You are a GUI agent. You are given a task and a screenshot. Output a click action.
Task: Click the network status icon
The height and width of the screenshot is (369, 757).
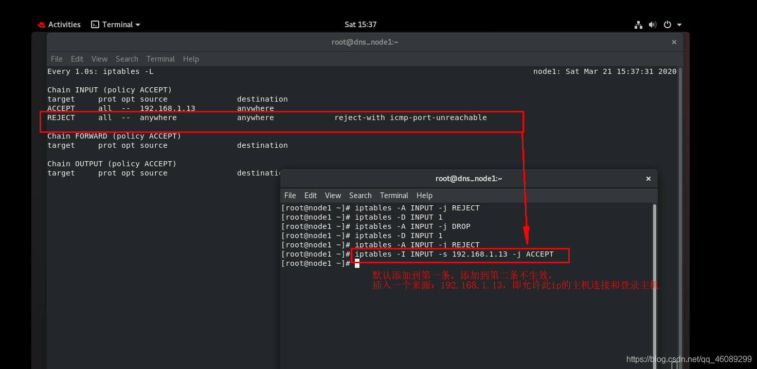(x=638, y=25)
